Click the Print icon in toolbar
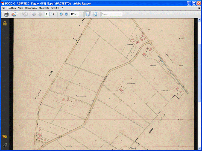 pos(6,14)
